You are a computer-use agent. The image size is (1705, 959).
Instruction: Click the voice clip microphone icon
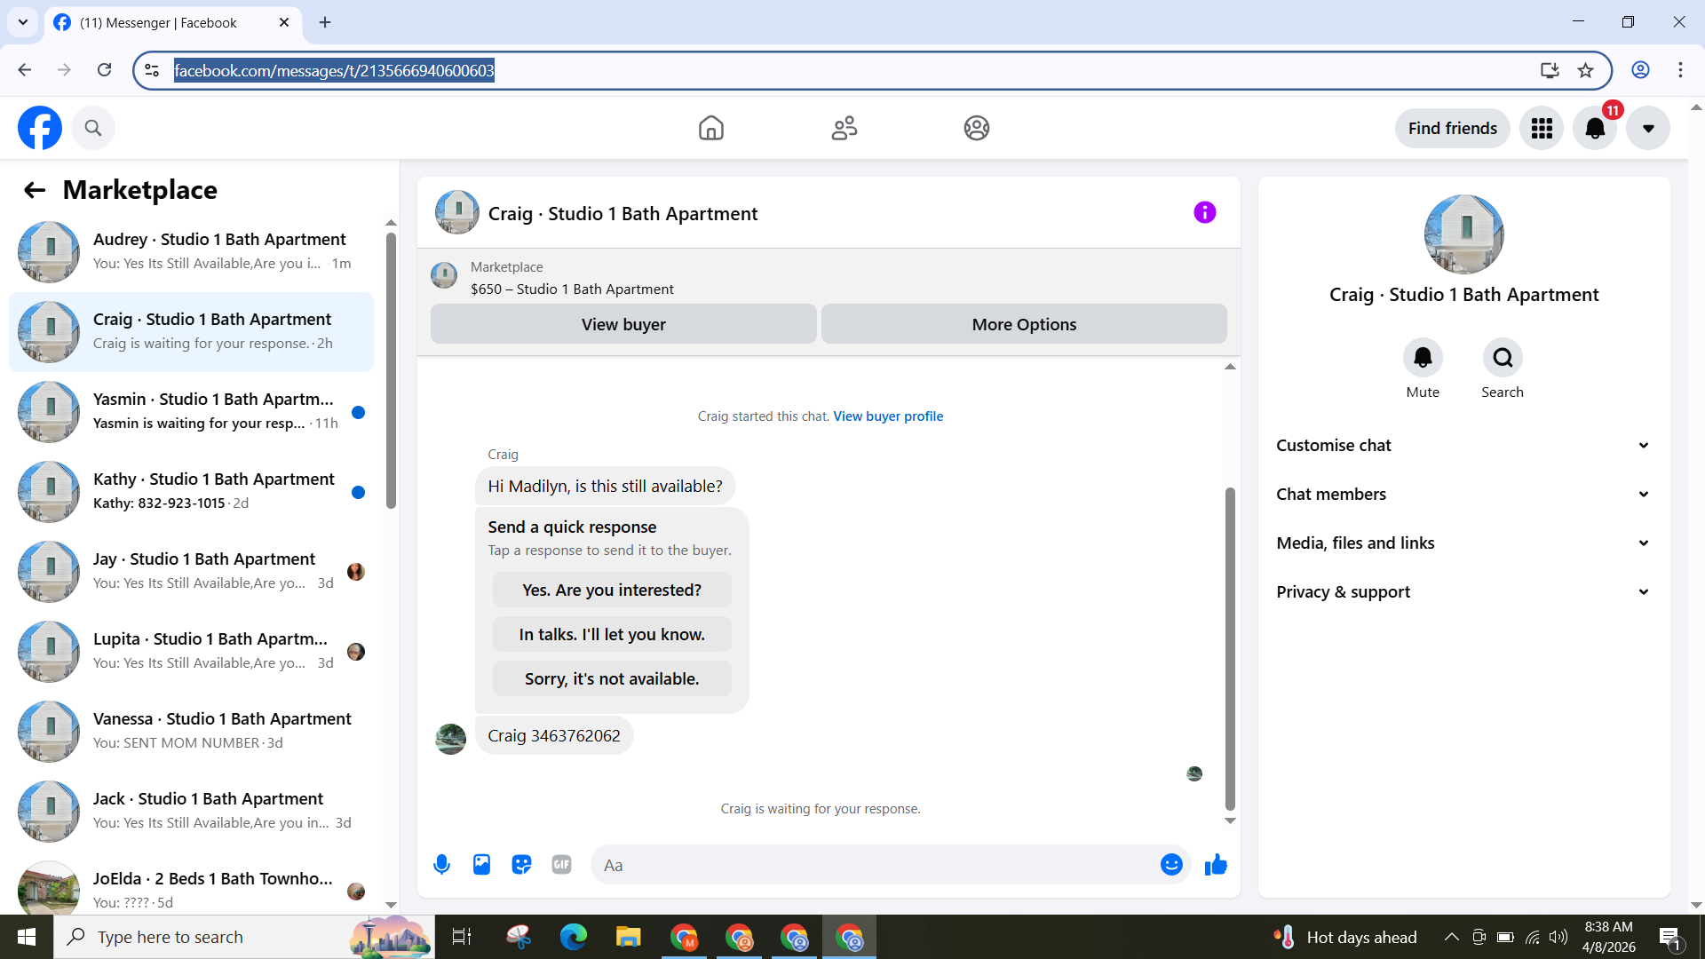[441, 865]
